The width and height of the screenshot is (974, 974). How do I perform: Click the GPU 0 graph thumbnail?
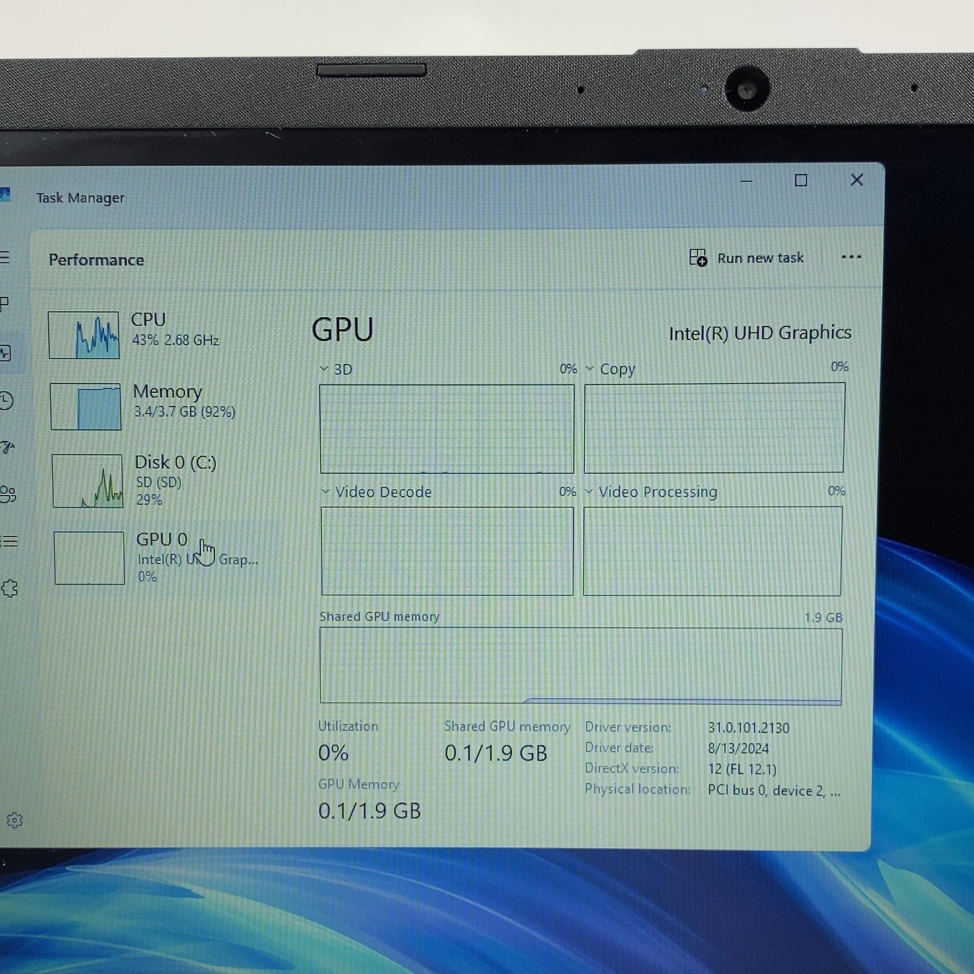[x=89, y=558]
